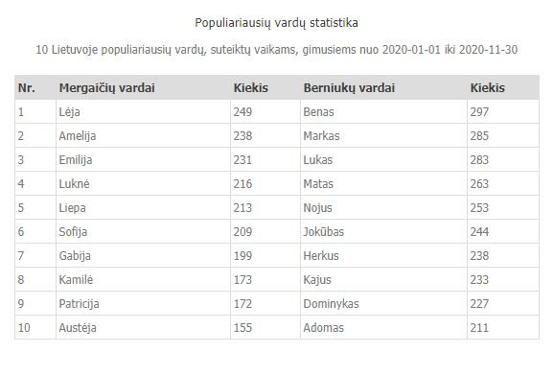Click the subtitle with the date range 2020-01-01

pyautogui.click(x=276, y=50)
